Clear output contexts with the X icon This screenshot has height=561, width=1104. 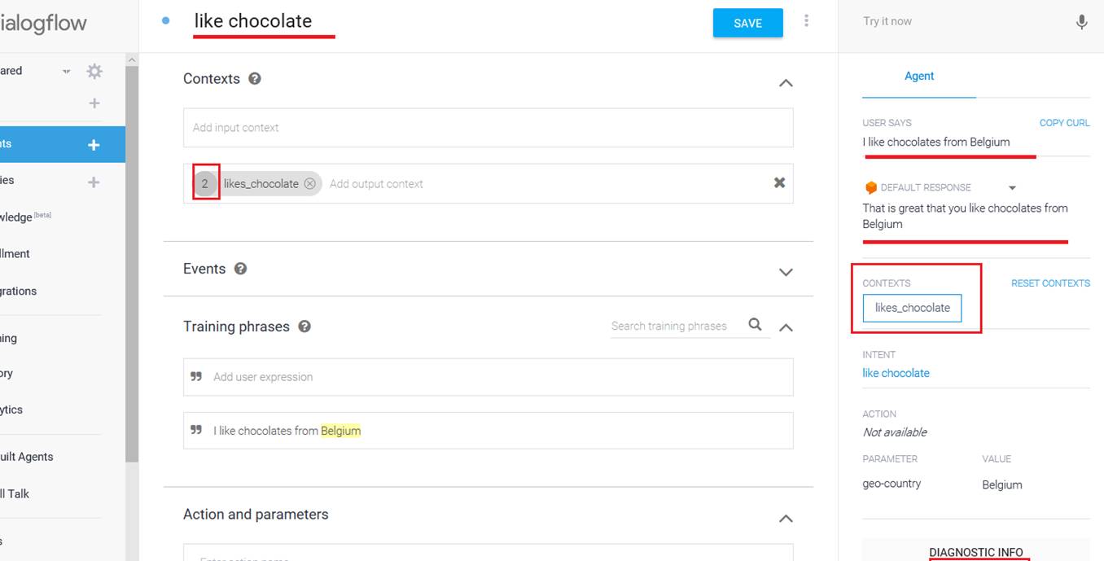point(779,183)
